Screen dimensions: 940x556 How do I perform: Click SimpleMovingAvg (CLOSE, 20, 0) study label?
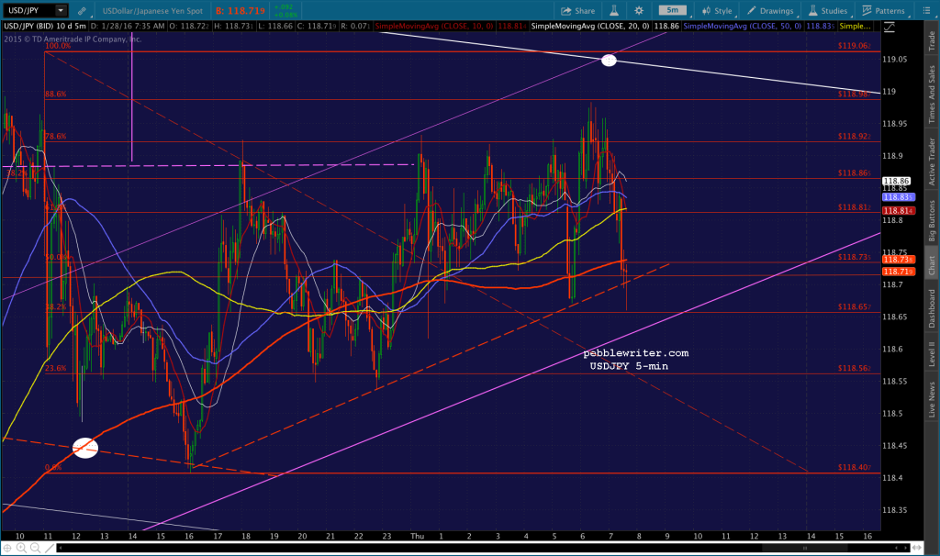590,27
